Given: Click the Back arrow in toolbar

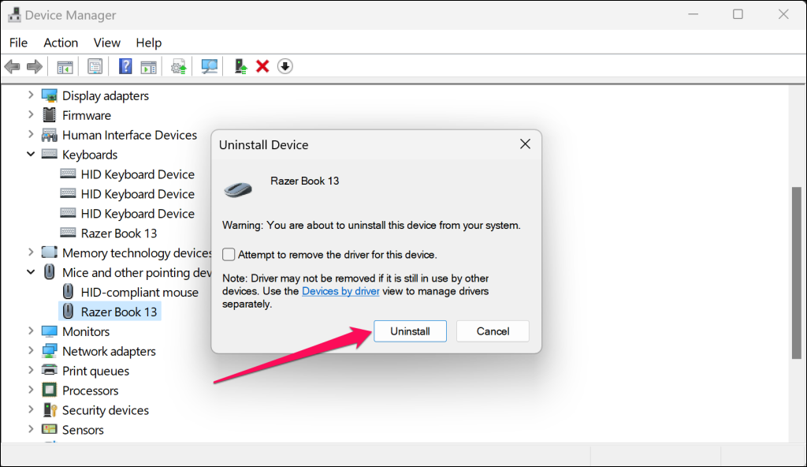Looking at the screenshot, I should pos(12,67).
